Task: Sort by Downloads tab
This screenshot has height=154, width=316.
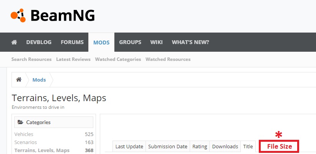Action: point(225,146)
